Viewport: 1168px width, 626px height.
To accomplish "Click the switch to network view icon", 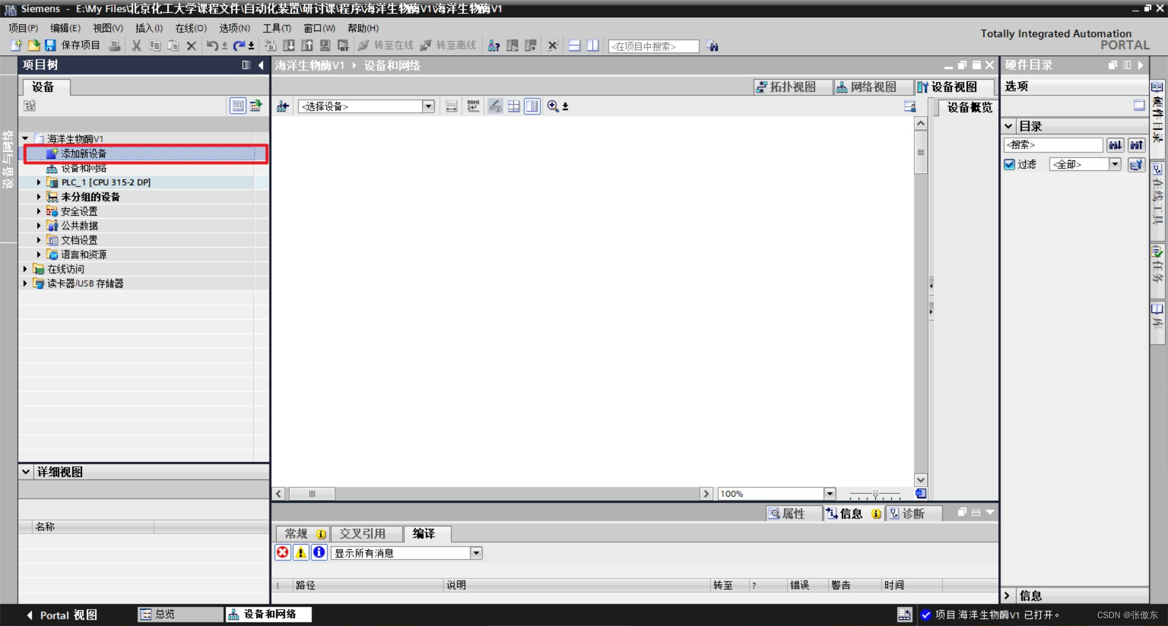I will point(283,106).
